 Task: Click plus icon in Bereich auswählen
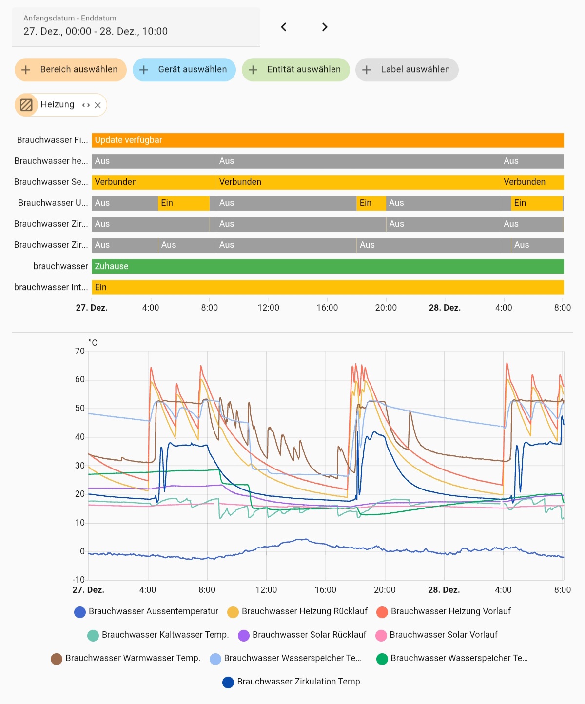pos(26,70)
